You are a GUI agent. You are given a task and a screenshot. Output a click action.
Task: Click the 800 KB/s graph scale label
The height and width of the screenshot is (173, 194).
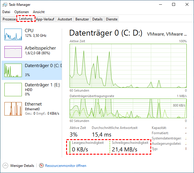(x=179, y=105)
